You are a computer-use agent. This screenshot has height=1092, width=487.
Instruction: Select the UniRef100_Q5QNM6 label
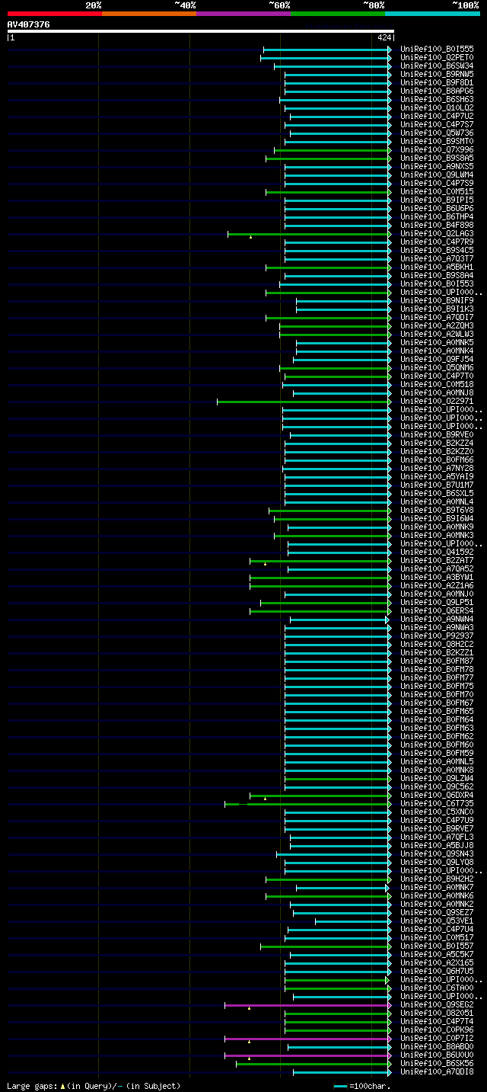click(437, 367)
